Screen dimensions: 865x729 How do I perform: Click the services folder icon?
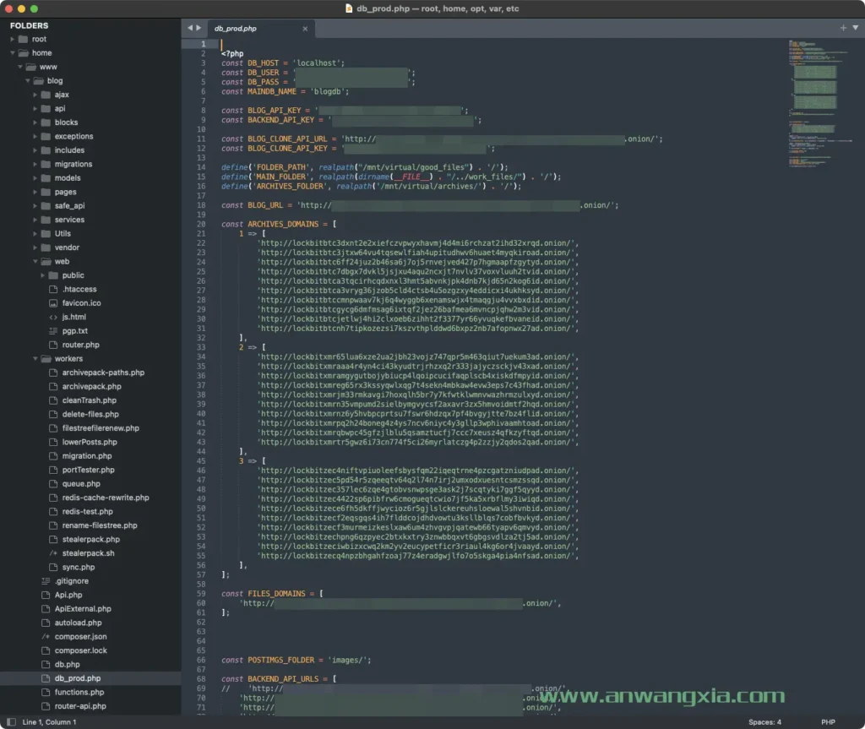coord(46,220)
